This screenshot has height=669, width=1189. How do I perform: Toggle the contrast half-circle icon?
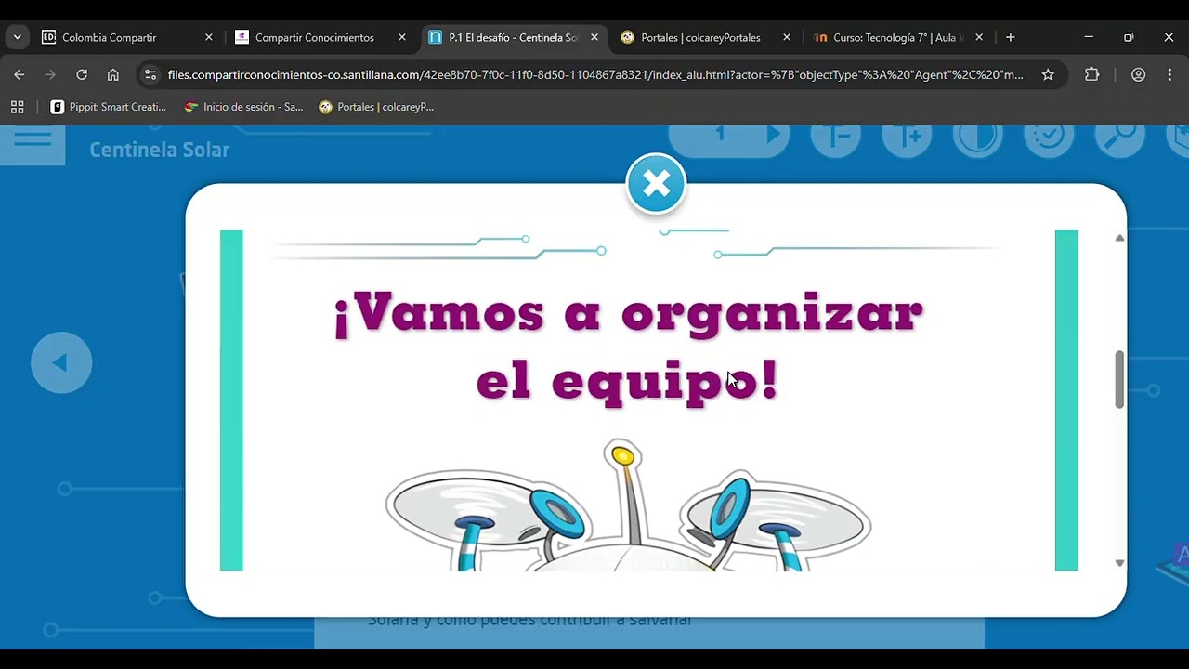[x=977, y=137]
